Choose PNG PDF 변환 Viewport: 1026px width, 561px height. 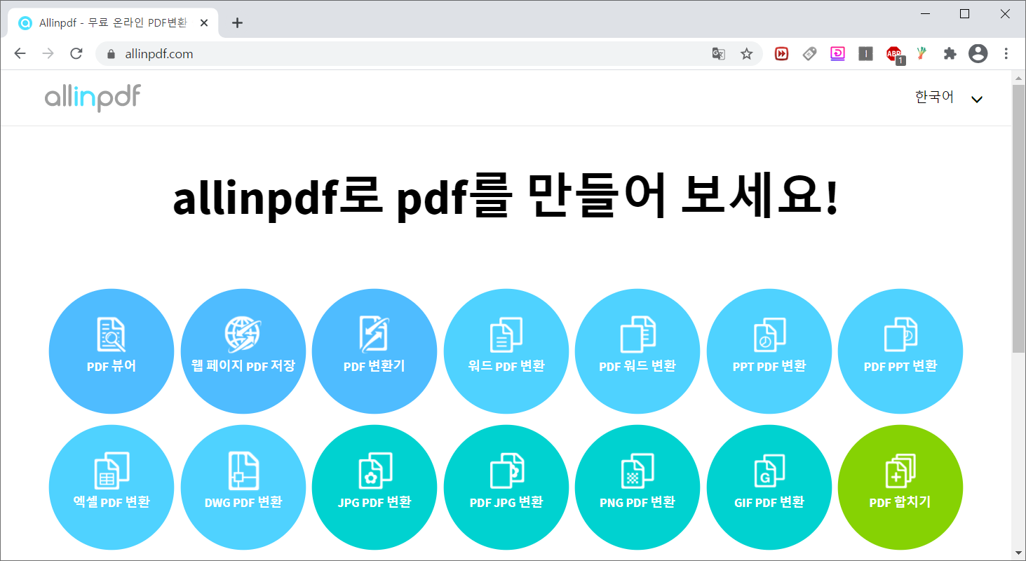click(x=637, y=487)
